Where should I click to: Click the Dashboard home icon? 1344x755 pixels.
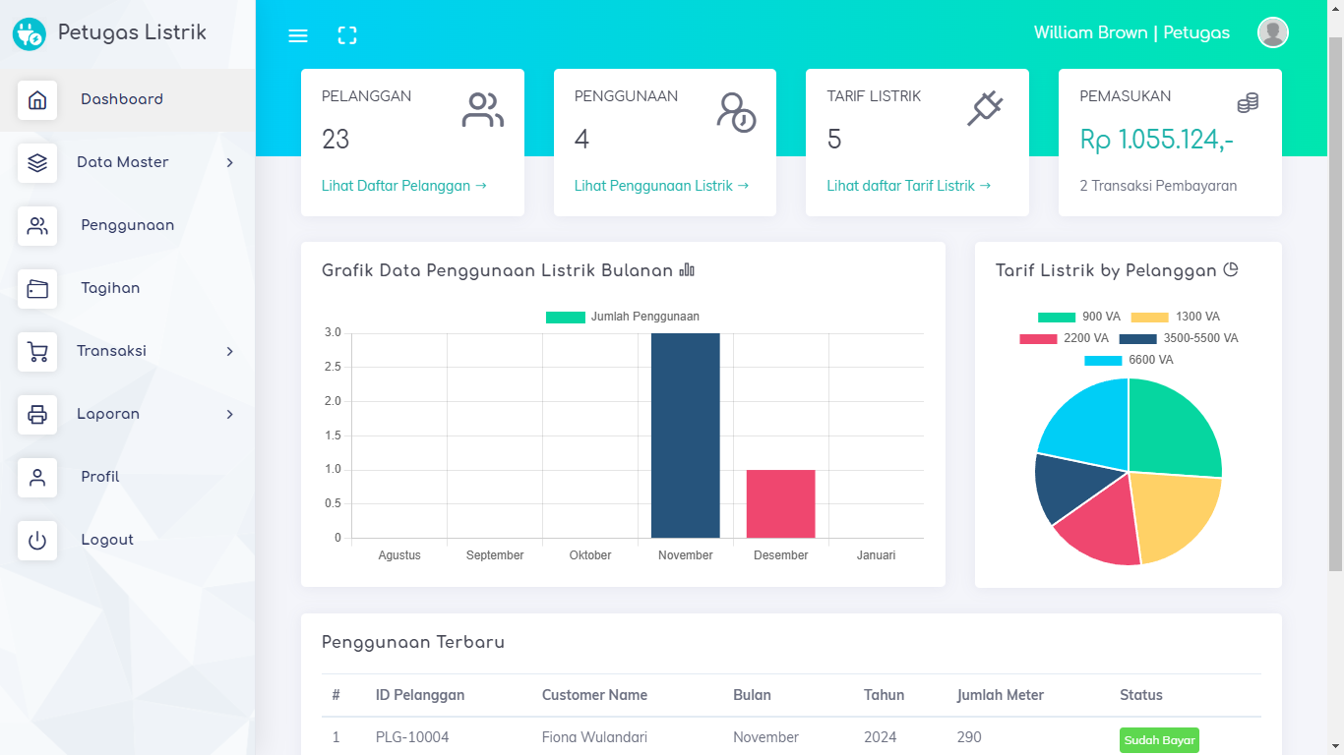coord(37,99)
